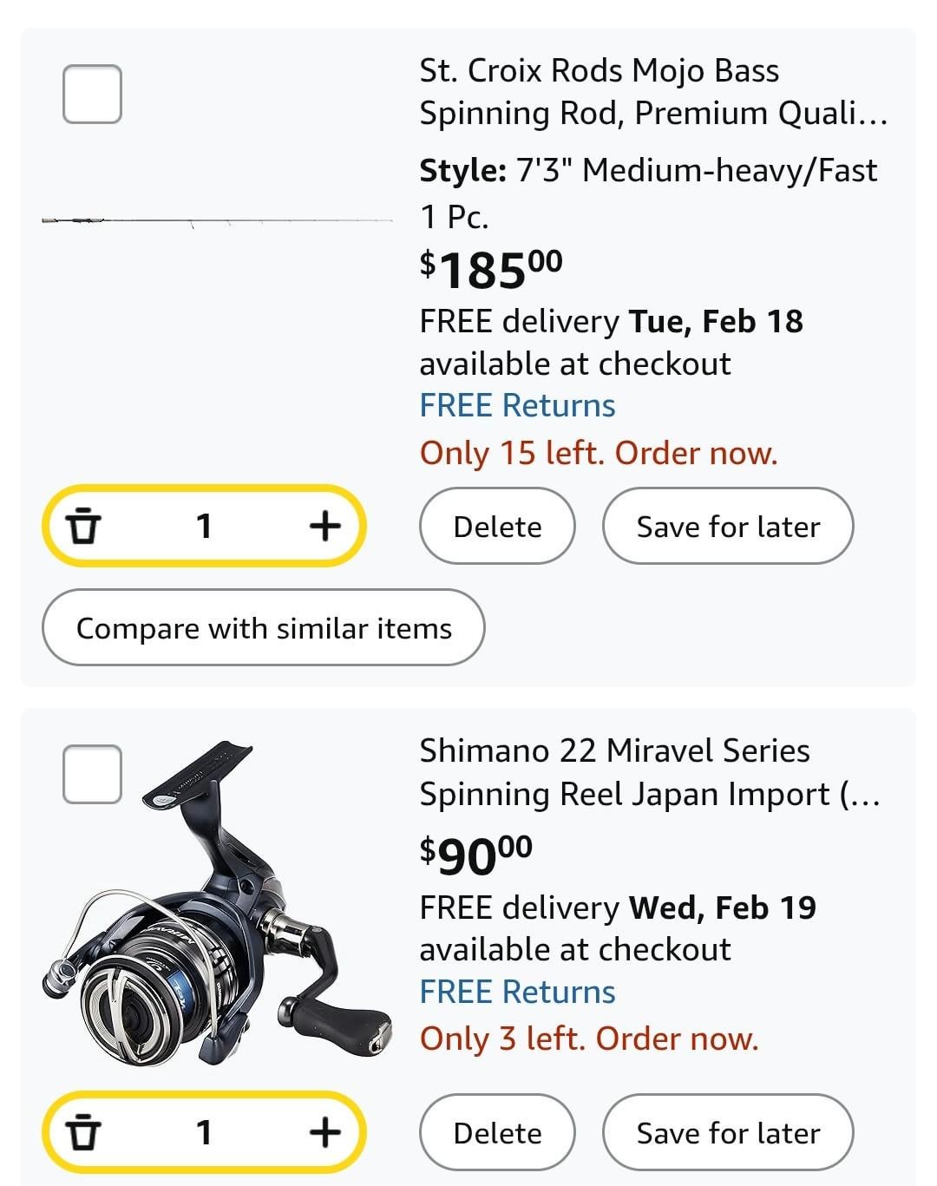
Task: Compare St. Croix rod with similar items
Action: click(x=263, y=628)
